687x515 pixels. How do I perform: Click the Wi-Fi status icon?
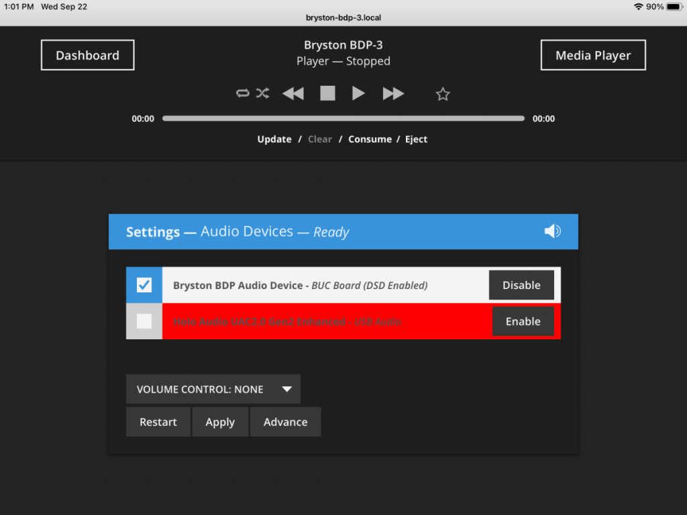[x=639, y=7]
